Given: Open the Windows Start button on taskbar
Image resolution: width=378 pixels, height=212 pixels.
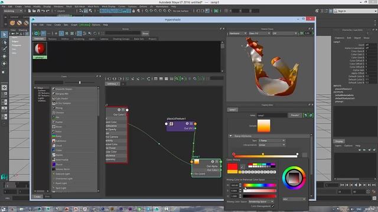Looking at the screenshot, I should pyautogui.click(x=4, y=209).
